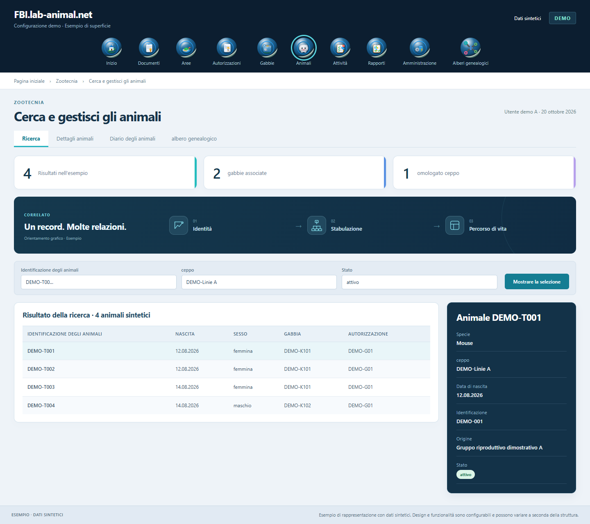590x524 pixels.
Task: Click the Mostrare la selezione button
Action: pos(537,281)
